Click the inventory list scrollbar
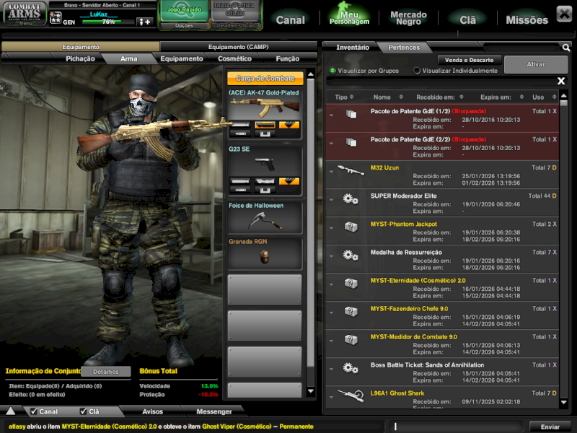577x433 pixels. [x=564, y=253]
